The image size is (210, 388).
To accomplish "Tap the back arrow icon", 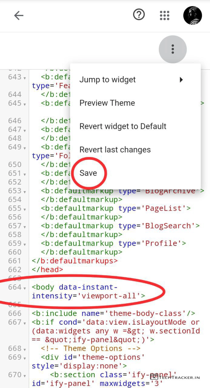I will coord(19,15).
